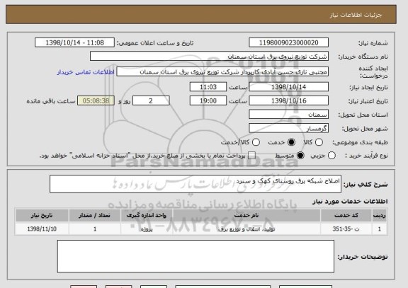The height and width of the screenshot is (288, 408).
Task: Click the buyer organization name field
Action: coord(209,56)
